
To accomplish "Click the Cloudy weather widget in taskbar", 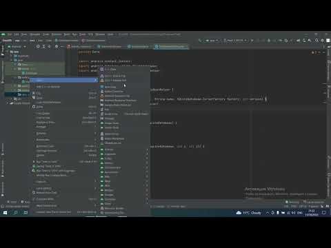I will (x=249, y=213).
